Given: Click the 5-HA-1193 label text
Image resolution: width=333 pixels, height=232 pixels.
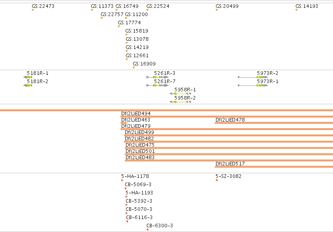Looking at the screenshot, I should pyautogui.click(x=139, y=193).
